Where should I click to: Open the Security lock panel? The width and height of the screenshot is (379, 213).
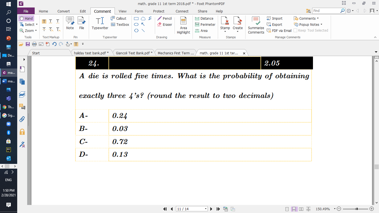tap(22, 132)
